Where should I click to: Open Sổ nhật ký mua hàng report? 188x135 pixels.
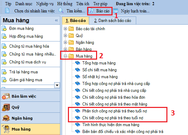point(100,77)
